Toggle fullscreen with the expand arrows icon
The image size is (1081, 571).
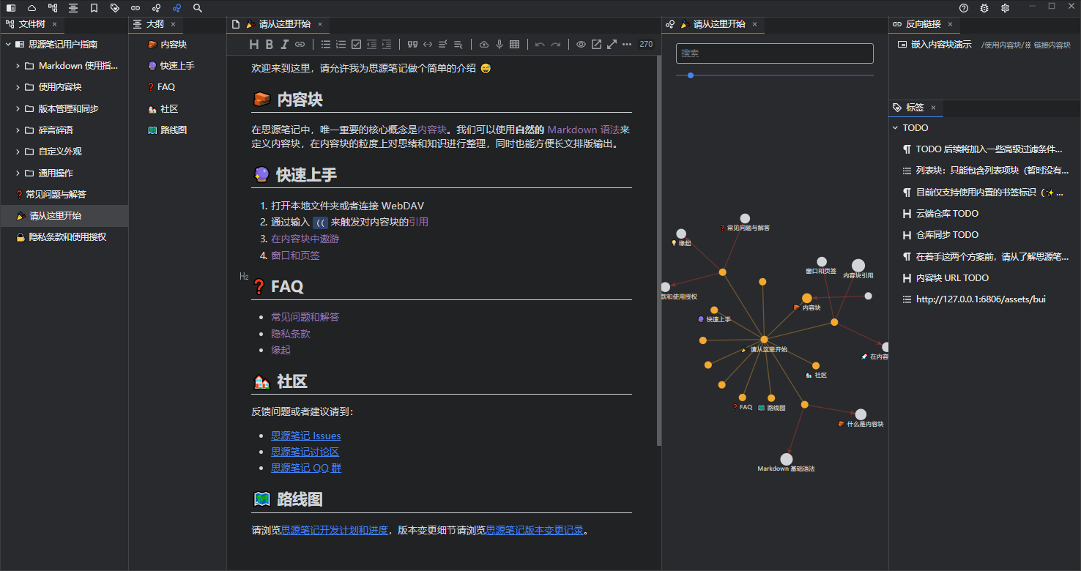pos(612,45)
